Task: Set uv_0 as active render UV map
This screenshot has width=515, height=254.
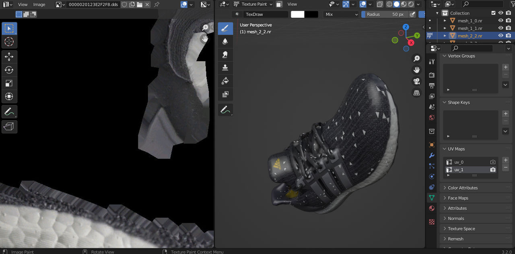Action: 492,162
